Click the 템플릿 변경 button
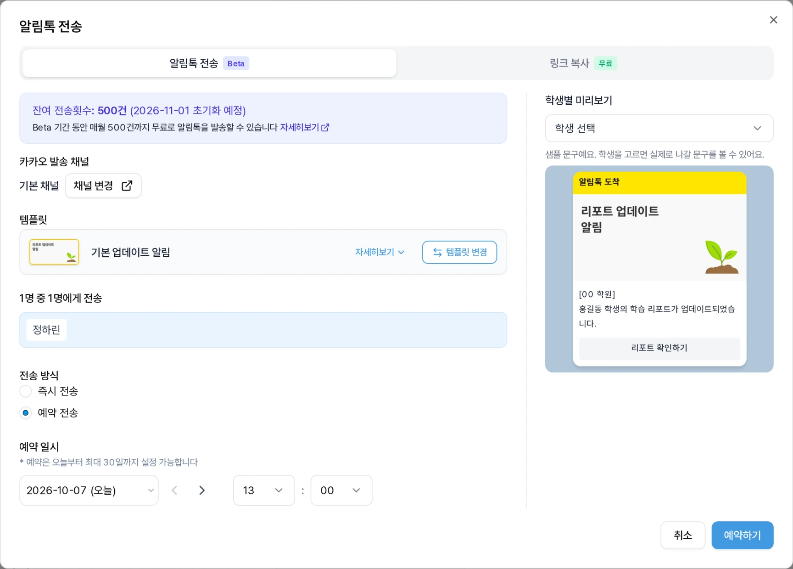The image size is (793, 569). point(459,252)
